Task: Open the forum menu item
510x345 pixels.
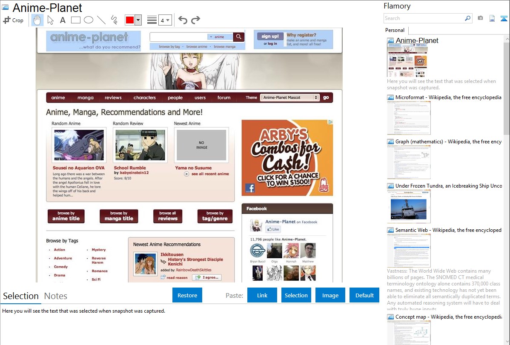Action: point(224,97)
